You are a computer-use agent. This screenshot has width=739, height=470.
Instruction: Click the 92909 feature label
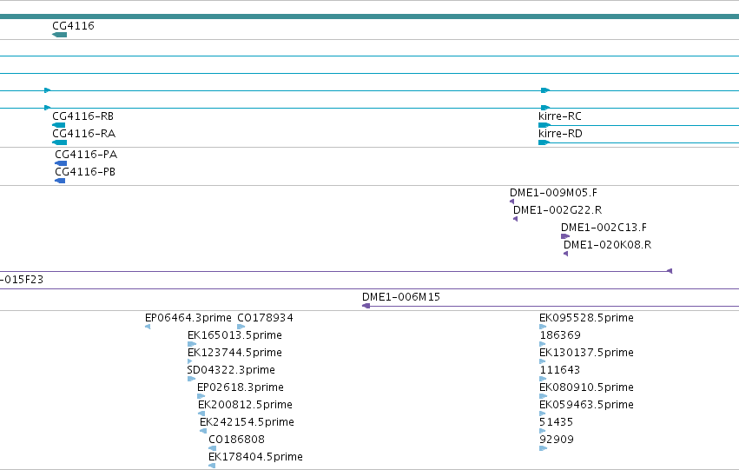557,440
